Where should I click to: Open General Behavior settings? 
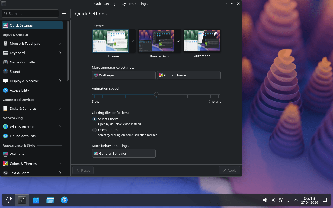[x=124, y=153]
